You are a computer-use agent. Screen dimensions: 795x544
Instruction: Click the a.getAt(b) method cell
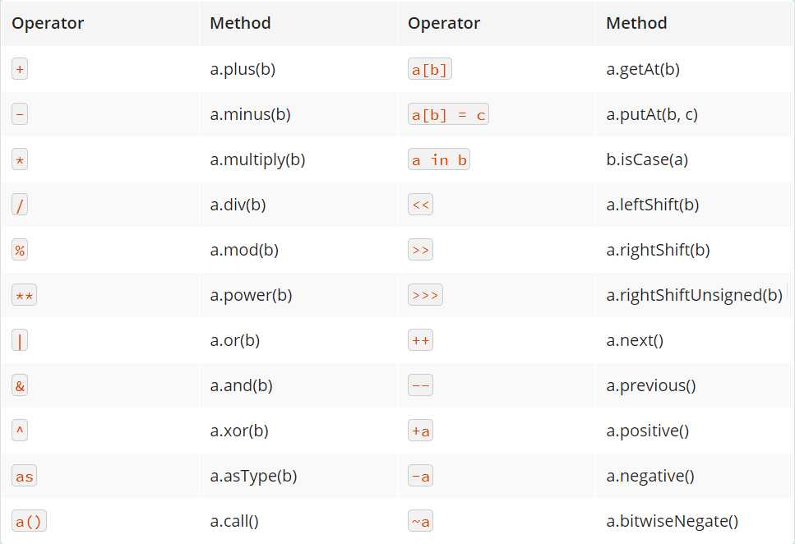click(643, 70)
